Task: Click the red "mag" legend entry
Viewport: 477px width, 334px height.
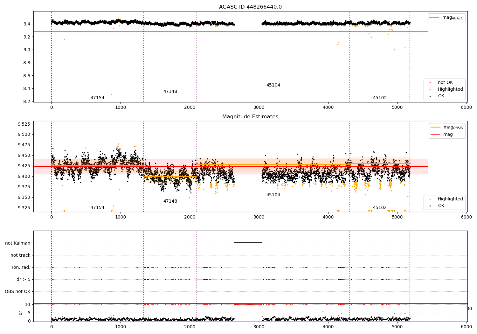Action: point(442,135)
